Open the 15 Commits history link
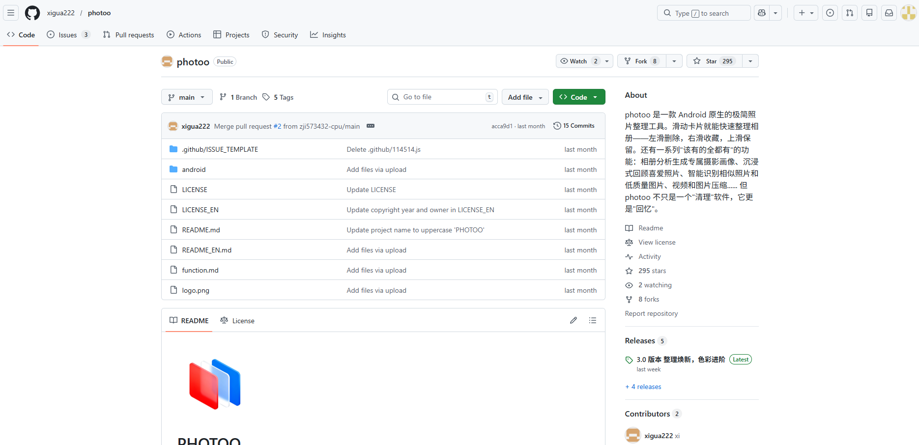This screenshot has height=445, width=919. [x=574, y=126]
